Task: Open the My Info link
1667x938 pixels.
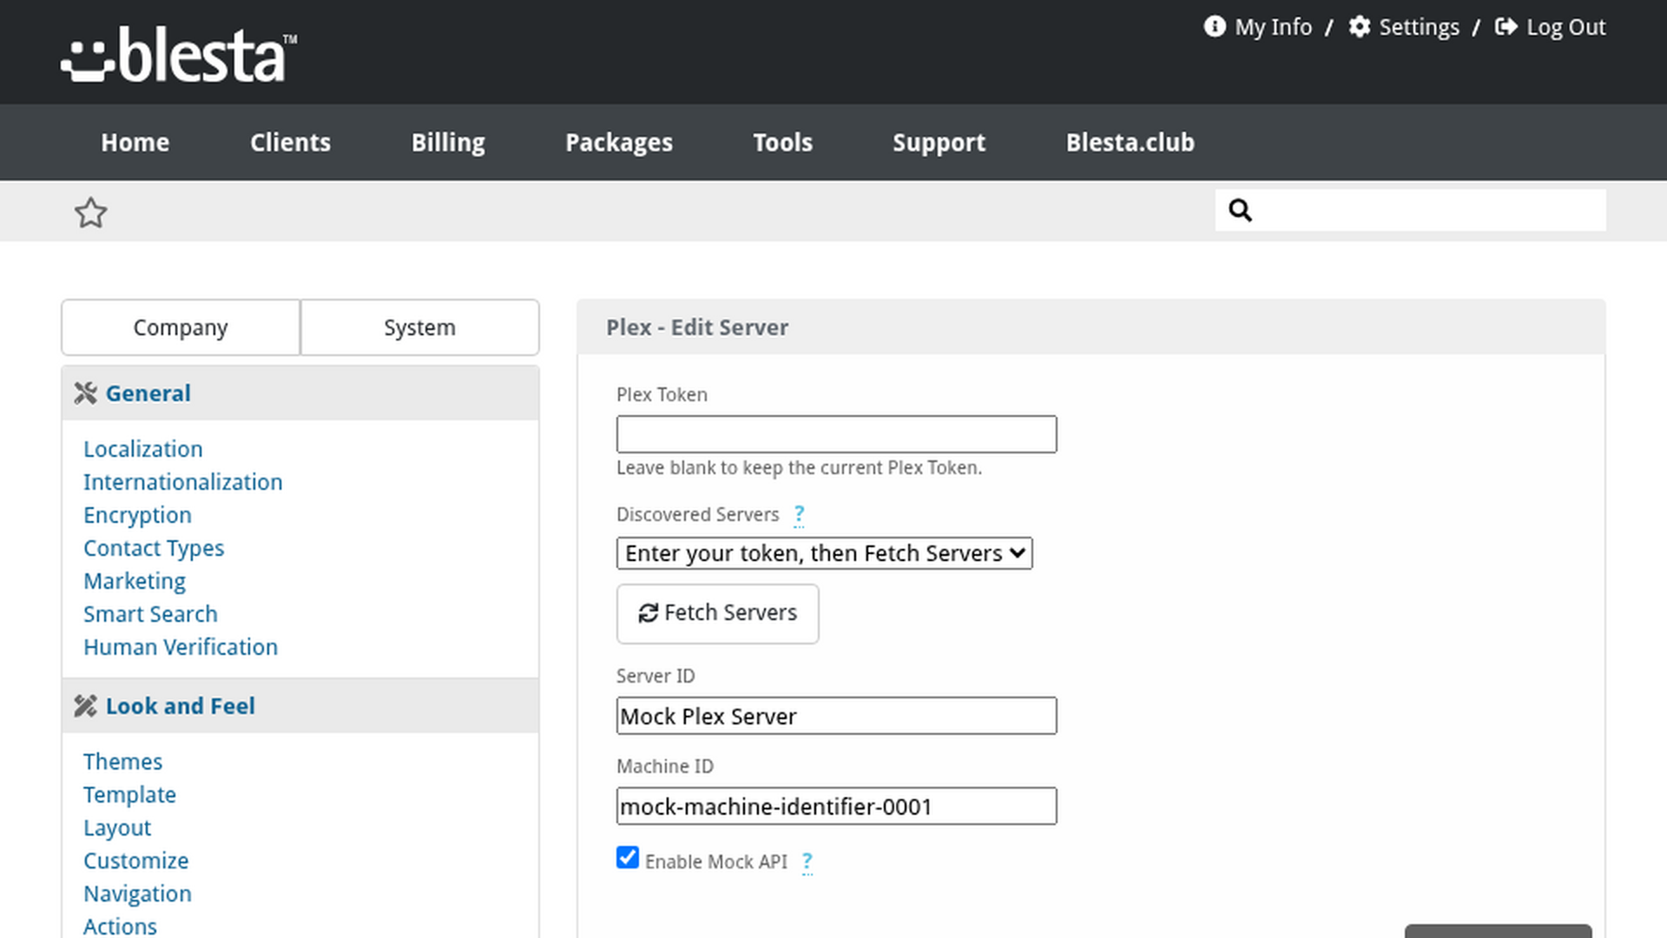Action: pyautogui.click(x=1273, y=27)
